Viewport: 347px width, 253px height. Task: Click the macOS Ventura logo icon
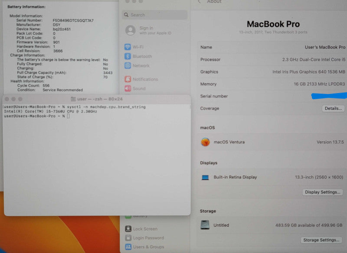[205, 142]
